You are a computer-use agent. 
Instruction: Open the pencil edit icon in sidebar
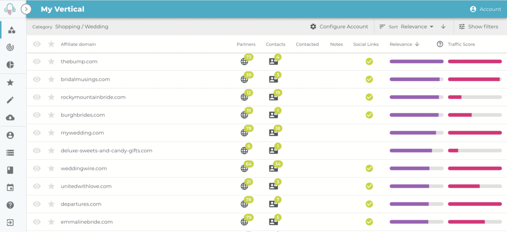pyautogui.click(x=10, y=100)
